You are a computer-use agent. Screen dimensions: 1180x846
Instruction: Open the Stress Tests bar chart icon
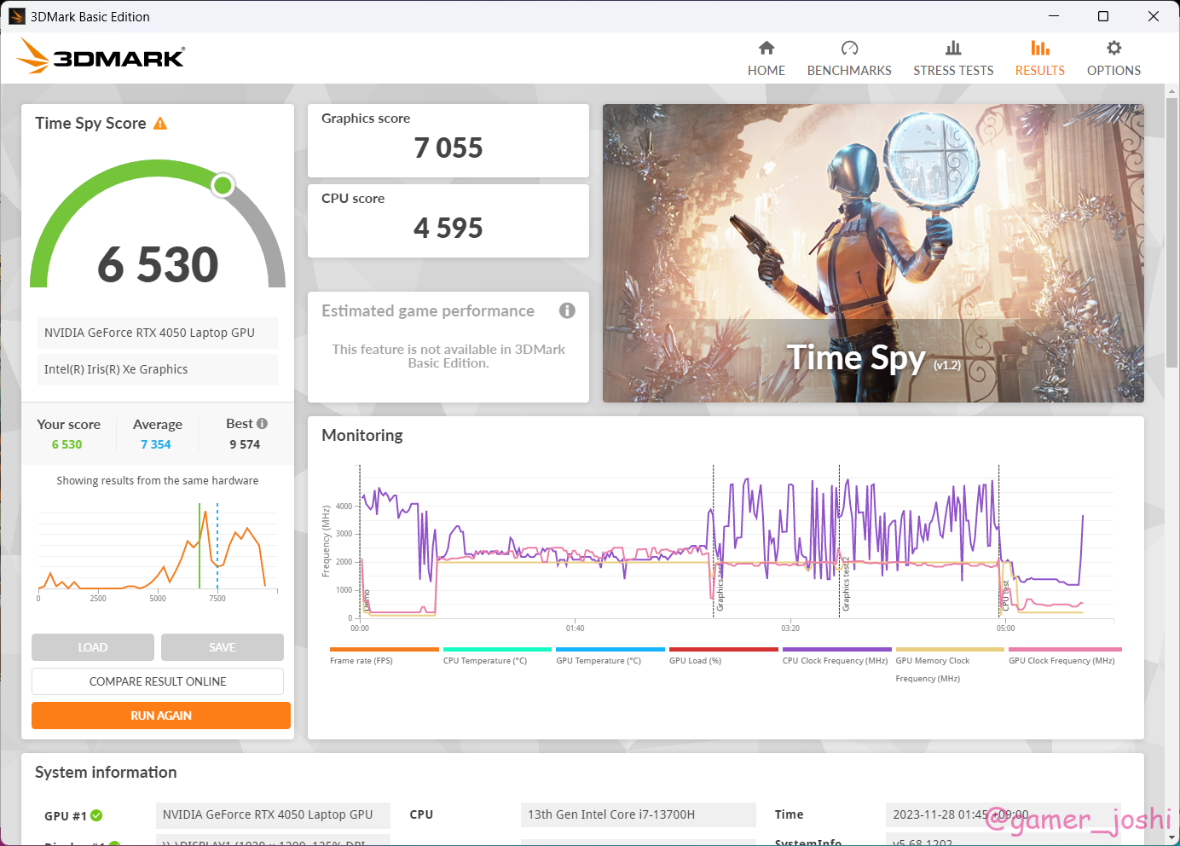[x=953, y=48]
